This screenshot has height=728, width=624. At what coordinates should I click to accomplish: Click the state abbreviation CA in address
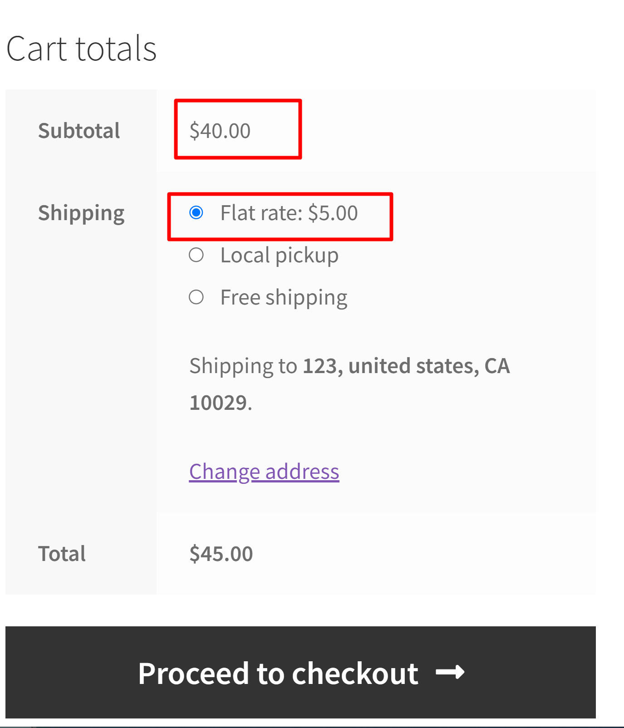pos(497,366)
